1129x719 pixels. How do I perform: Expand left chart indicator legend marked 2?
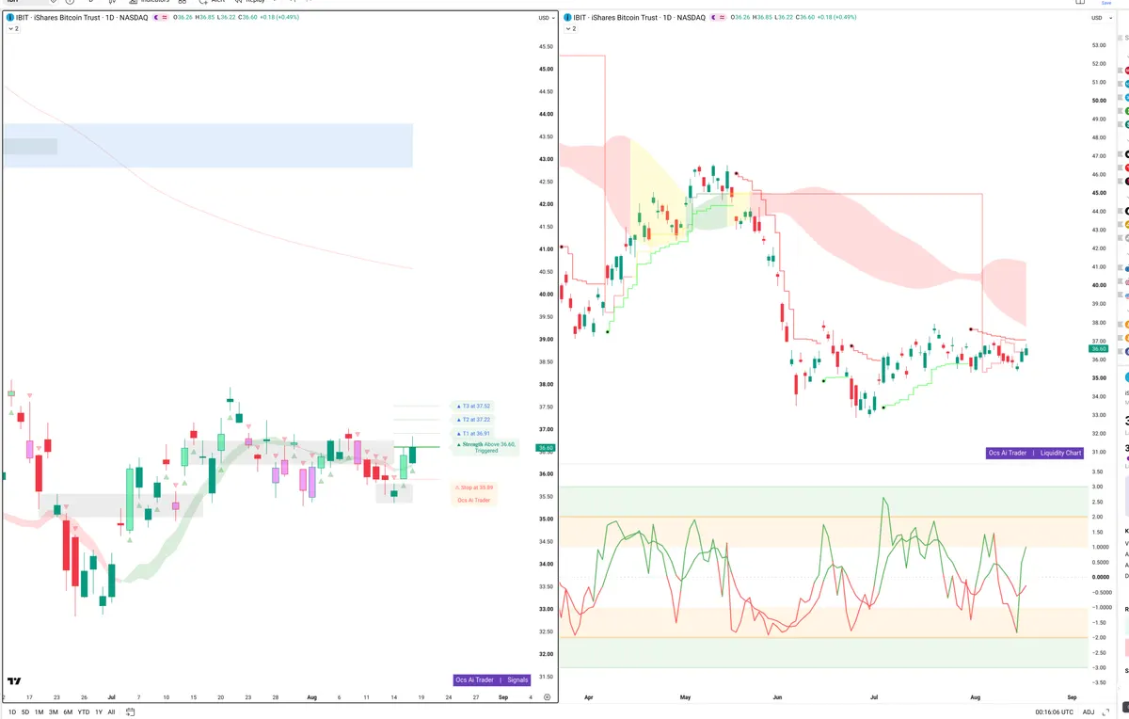click(x=13, y=29)
